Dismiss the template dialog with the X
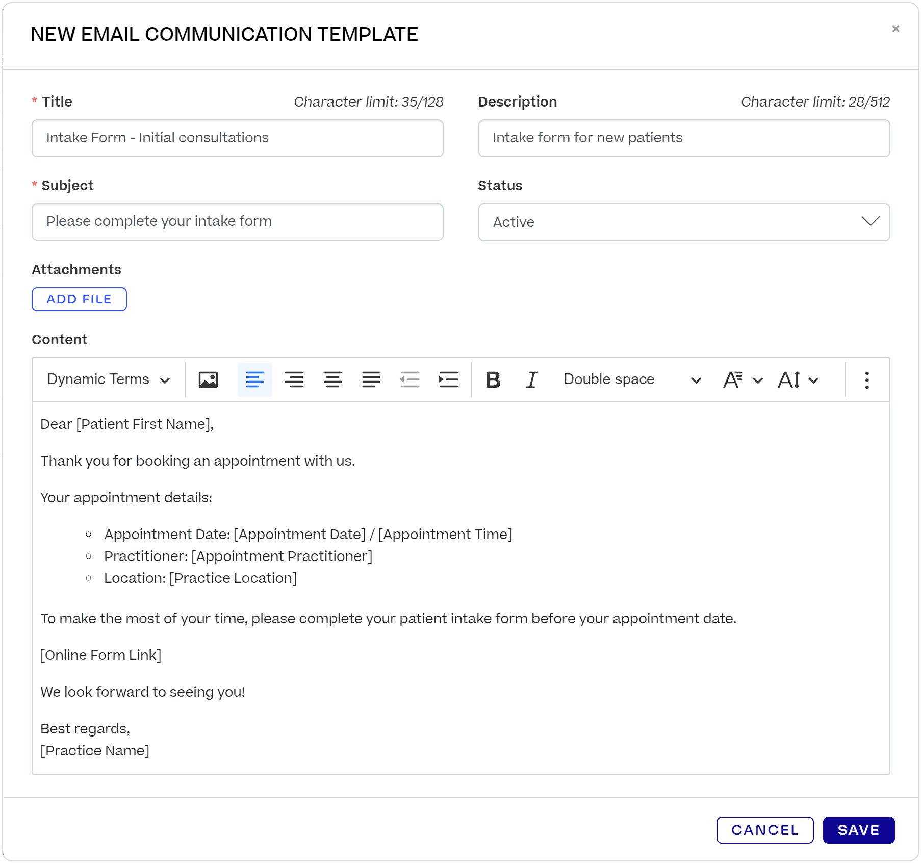This screenshot has height=863, width=921. coord(896,29)
